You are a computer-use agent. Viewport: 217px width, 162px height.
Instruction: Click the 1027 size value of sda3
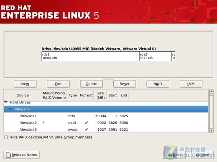point(102,129)
